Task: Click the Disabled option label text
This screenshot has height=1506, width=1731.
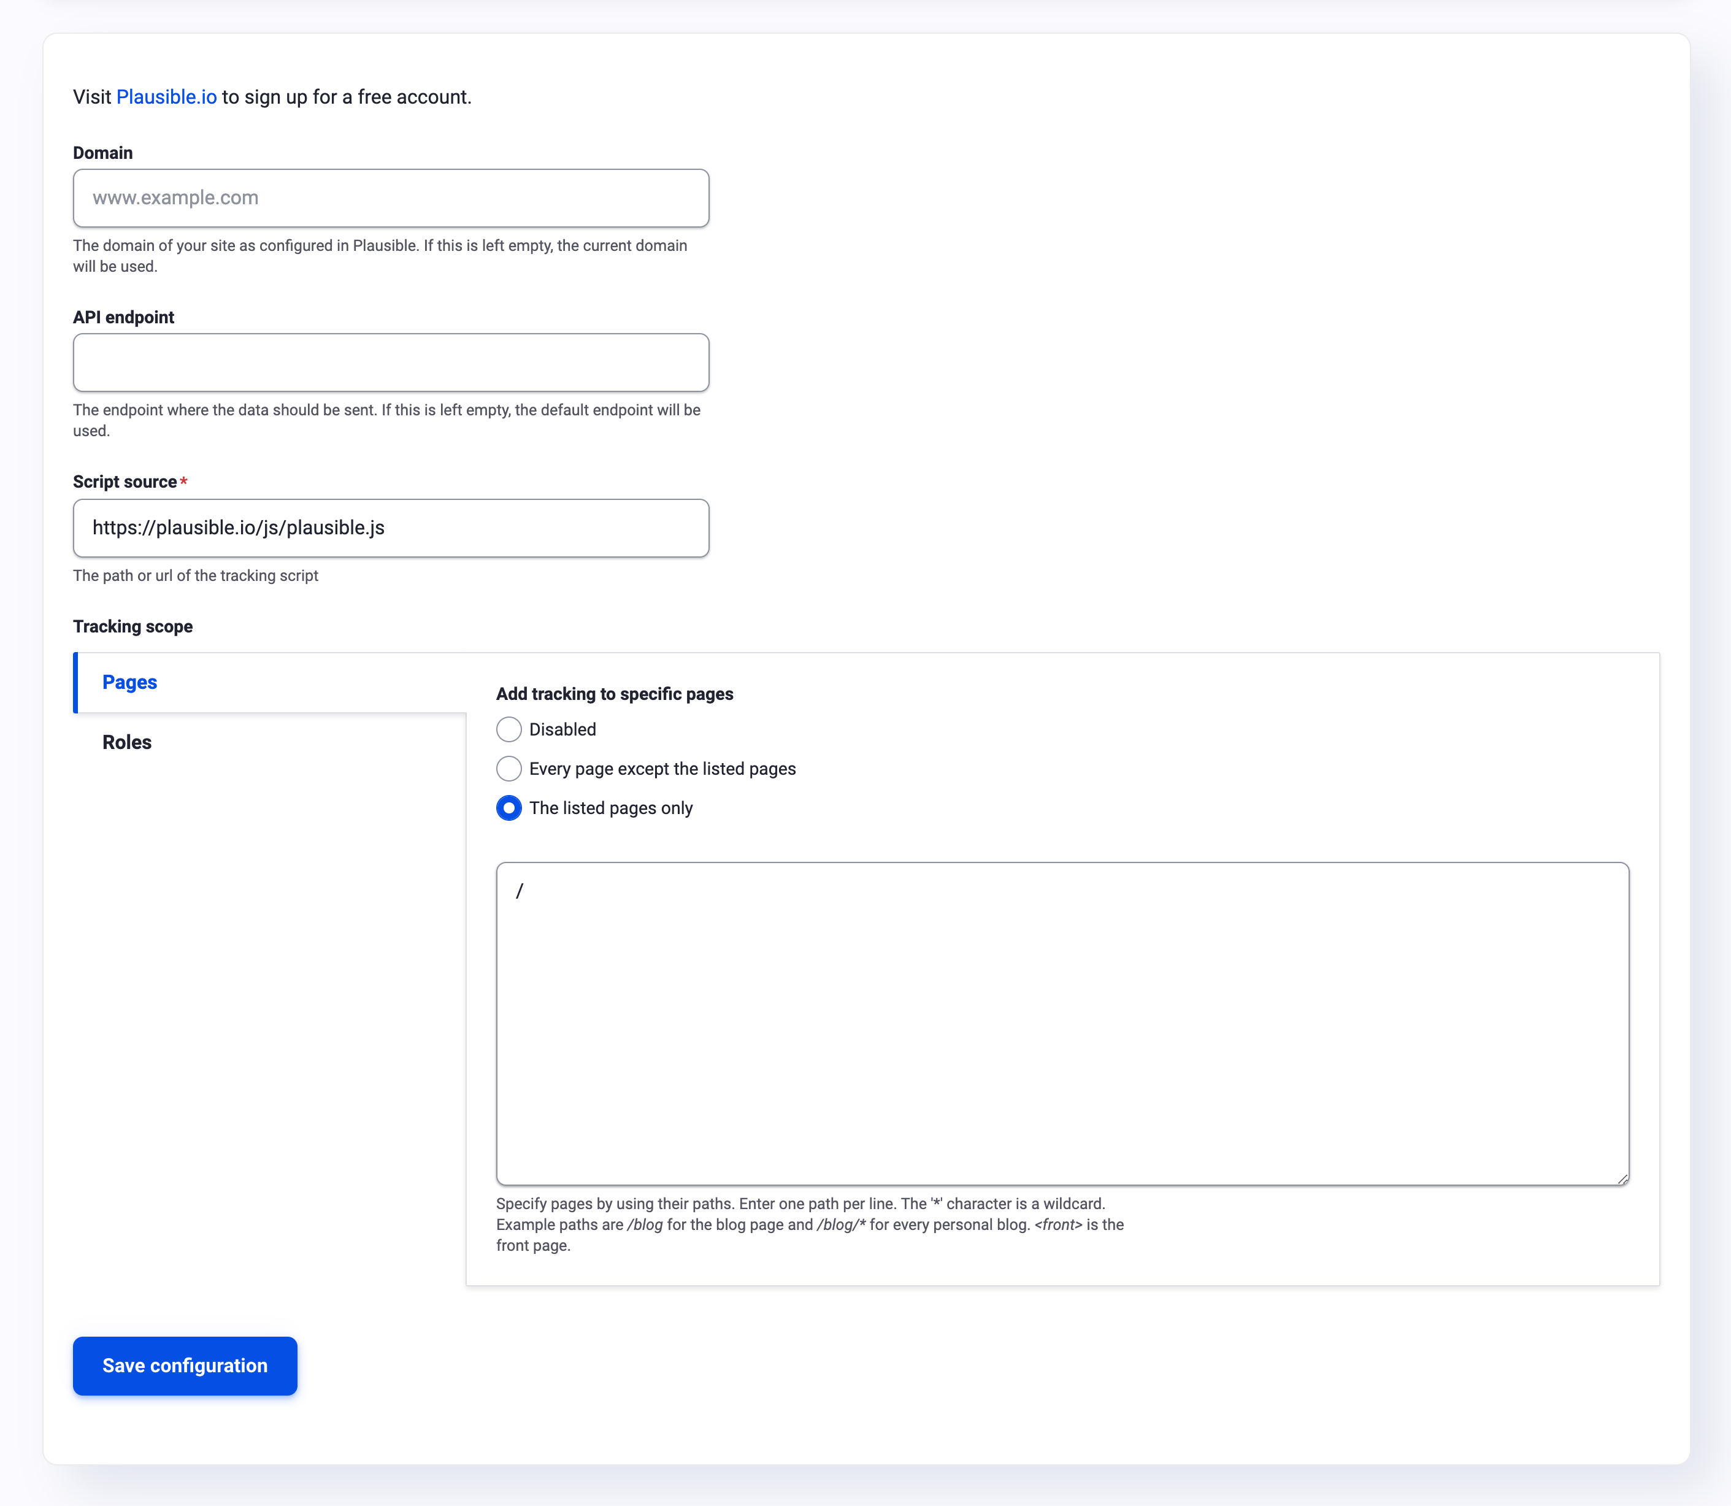Action: pyautogui.click(x=562, y=729)
